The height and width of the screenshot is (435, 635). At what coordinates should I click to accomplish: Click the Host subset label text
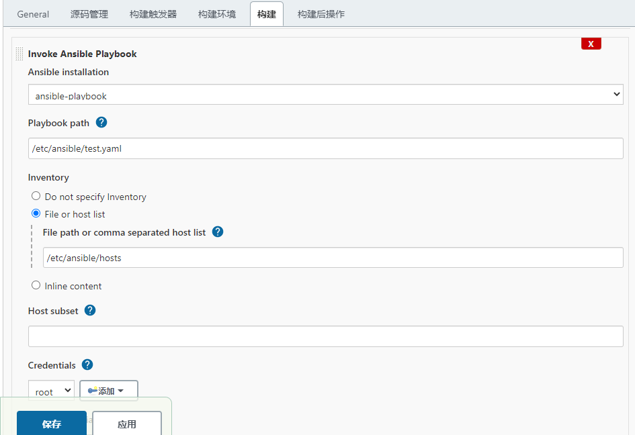(53, 311)
